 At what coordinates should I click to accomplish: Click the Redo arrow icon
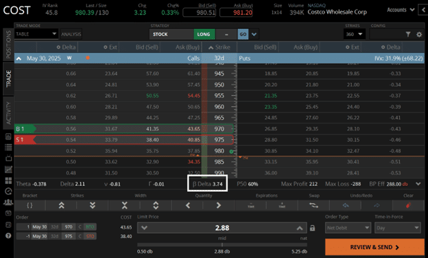click(x=377, y=205)
